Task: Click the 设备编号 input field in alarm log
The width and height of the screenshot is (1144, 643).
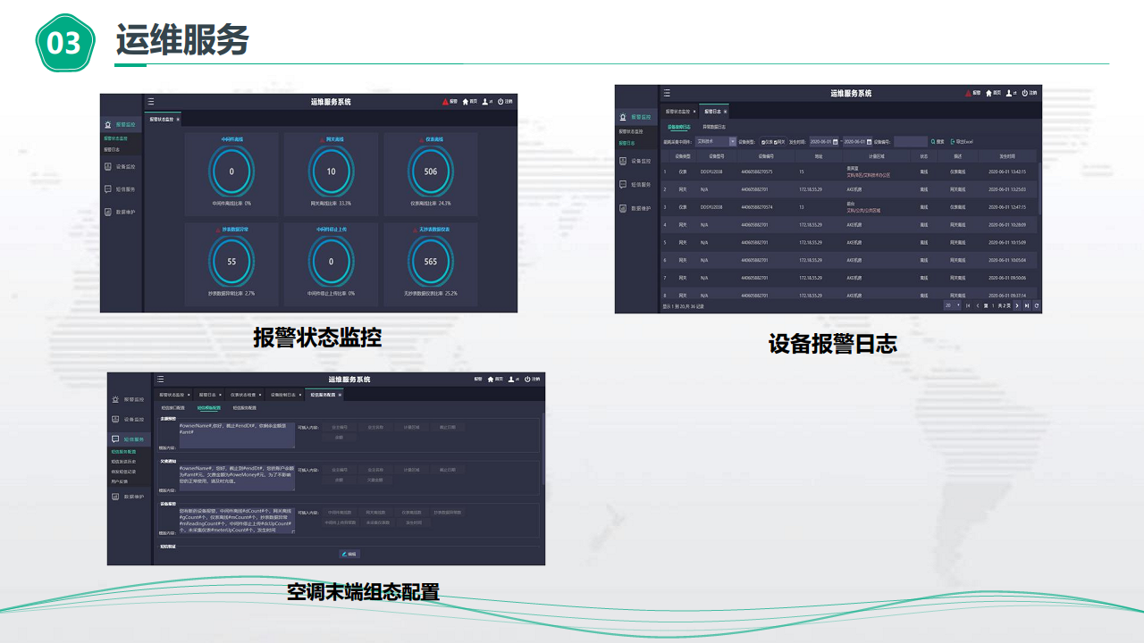Action: 911,141
